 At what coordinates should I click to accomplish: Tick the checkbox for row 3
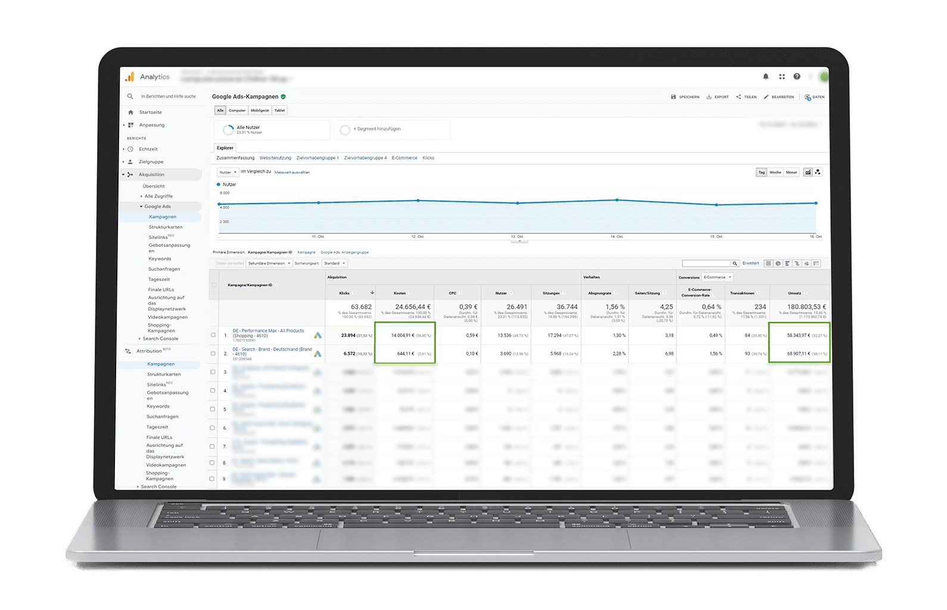coord(213,372)
